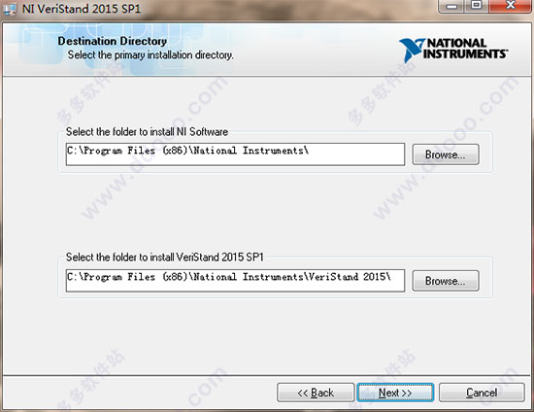Cancel the VeriStand installation
This screenshot has width=534, height=412.
(482, 393)
